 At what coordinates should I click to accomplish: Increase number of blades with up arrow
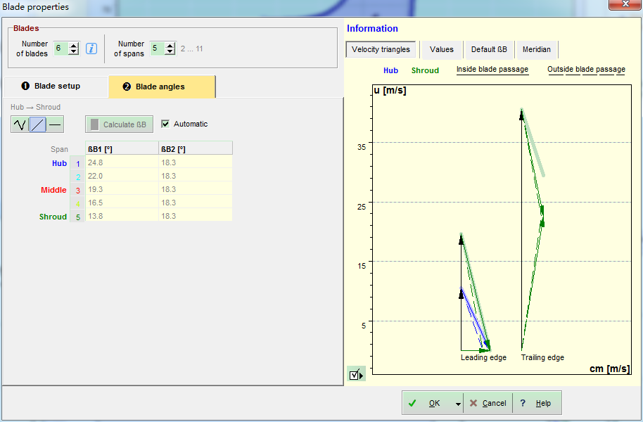pyautogui.click(x=73, y=46)
